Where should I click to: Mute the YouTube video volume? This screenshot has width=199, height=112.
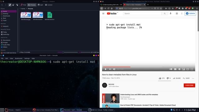114,69
